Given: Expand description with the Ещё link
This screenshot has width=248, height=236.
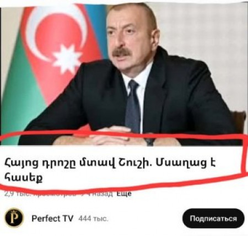Looking at the screenshot, I should 124,194.
